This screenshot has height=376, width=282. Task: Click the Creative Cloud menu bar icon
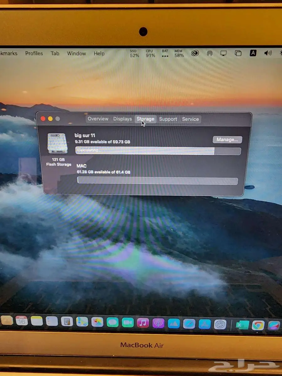click(195, 53)
